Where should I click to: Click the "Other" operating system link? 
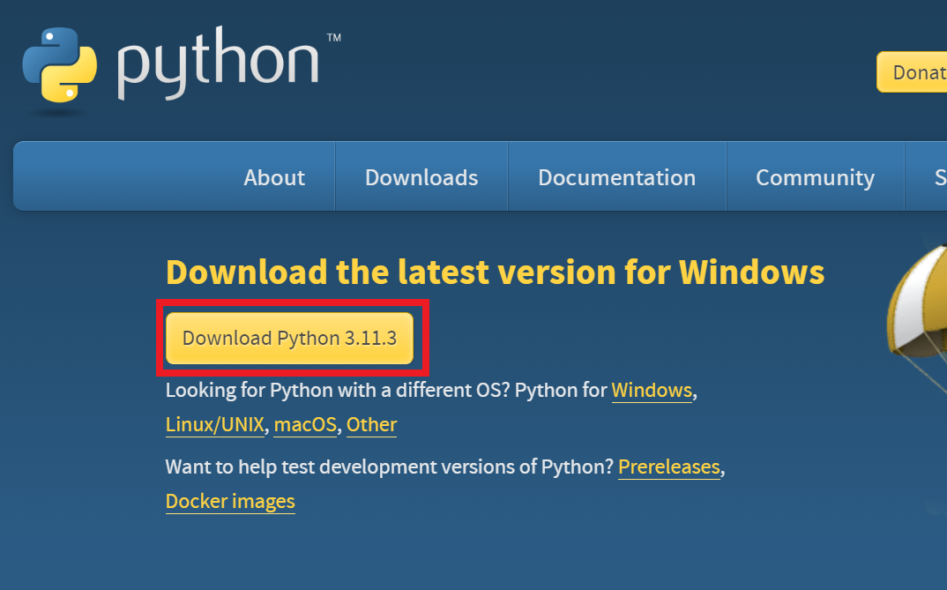(371, 425)
